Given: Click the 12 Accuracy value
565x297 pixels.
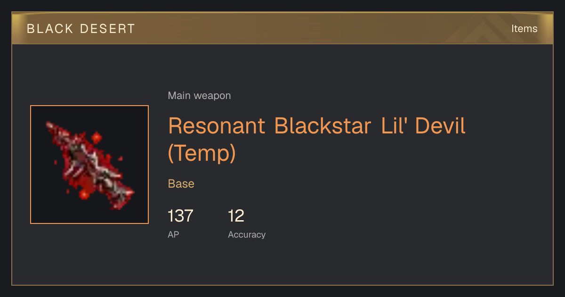Looking at the screenshot, I should click(236, 216).
